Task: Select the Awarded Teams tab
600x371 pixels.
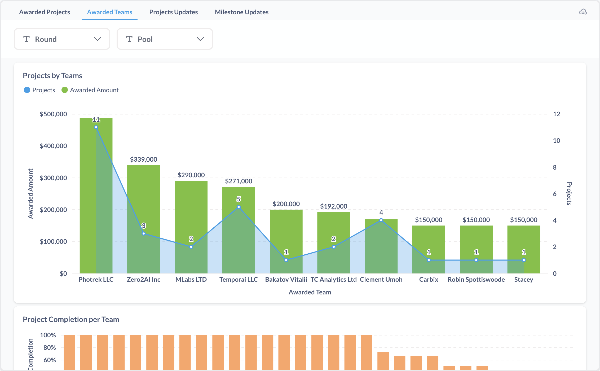Action: coord(109,12)
